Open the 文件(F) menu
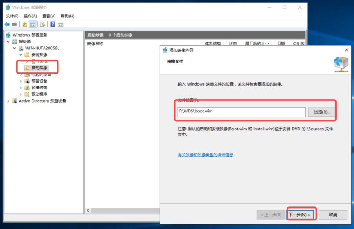The image size is (354, 229). [12, 16]
